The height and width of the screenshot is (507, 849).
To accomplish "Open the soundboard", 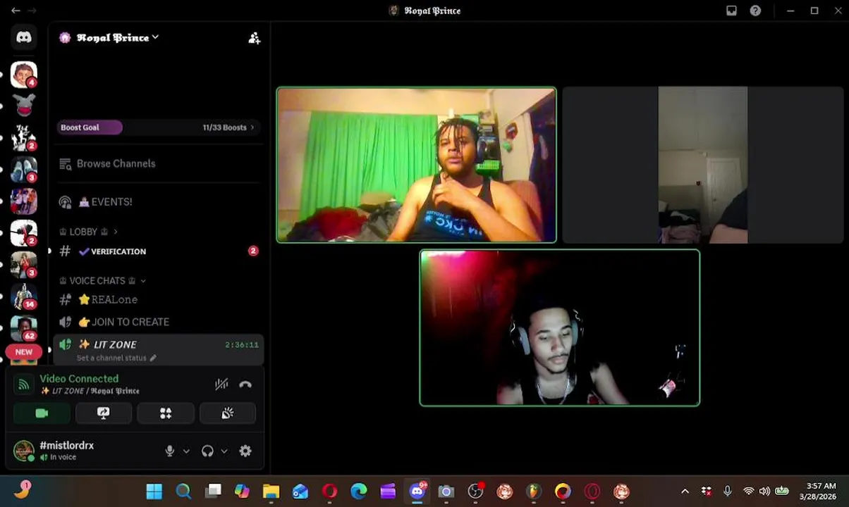I will tap(228, 413).
